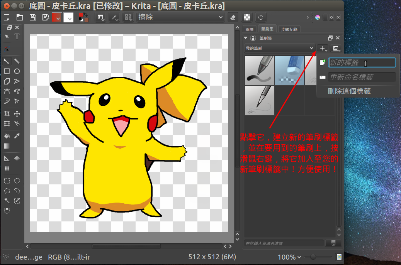Screen dimensions: 401x265
Task: Switch to the 圖層 tab
Action: pyautogui.click(x=250, y=29)
